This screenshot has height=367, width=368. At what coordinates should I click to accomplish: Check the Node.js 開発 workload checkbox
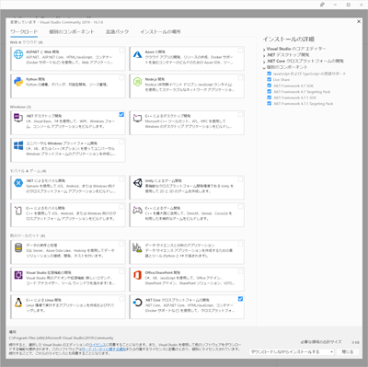[240, 77]
